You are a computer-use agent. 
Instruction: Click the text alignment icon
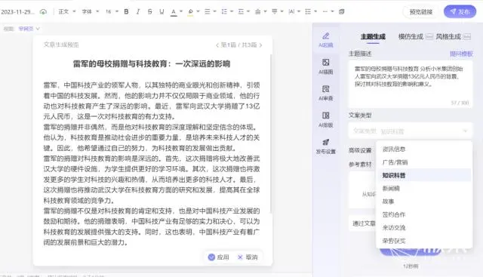click(x=208, y=12)
